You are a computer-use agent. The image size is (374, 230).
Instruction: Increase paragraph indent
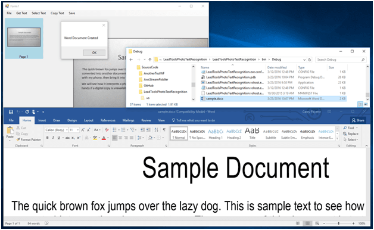click(x=148, y=130)
